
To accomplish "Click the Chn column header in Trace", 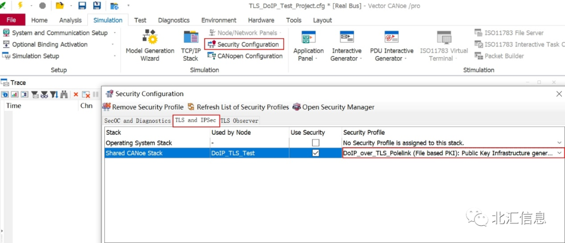I will tap(86, 106).
